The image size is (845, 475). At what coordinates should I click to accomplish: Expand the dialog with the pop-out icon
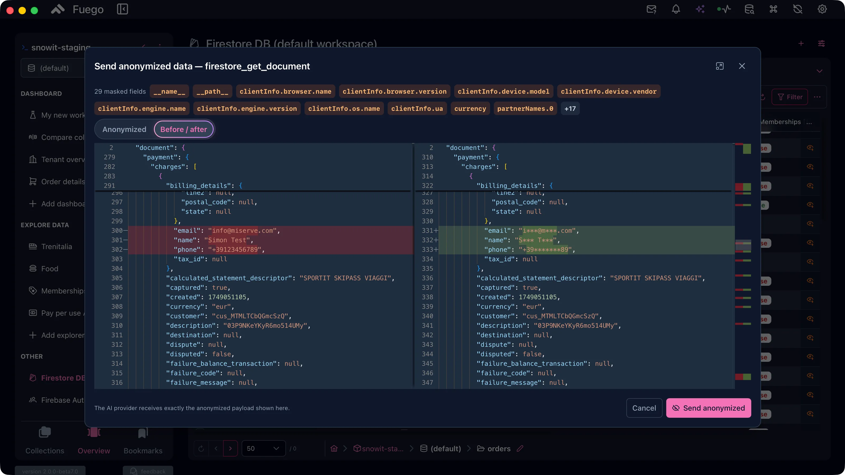720,66
